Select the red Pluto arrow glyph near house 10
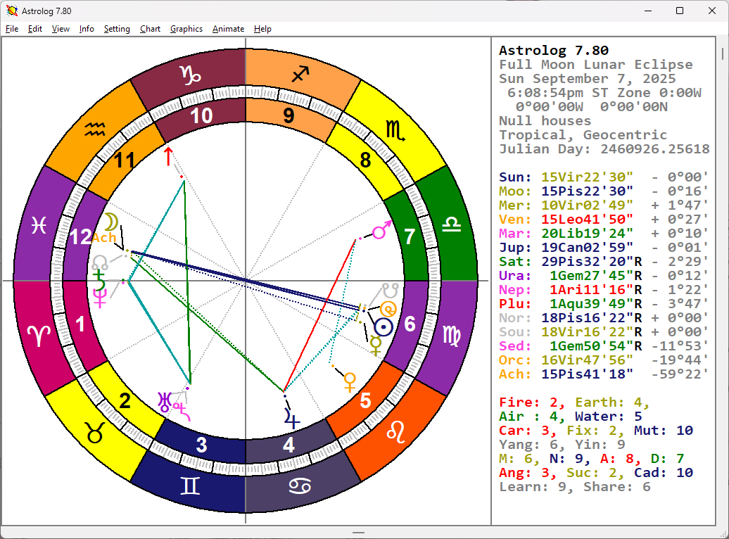729x539 pixels. click(x=168, y=156)
